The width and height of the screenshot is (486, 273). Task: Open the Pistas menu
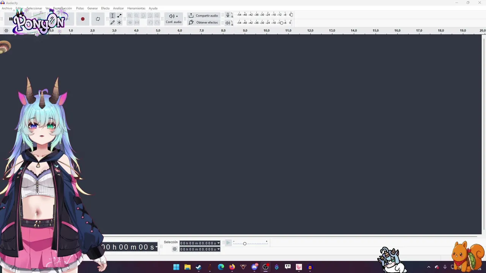pos(80,8)
